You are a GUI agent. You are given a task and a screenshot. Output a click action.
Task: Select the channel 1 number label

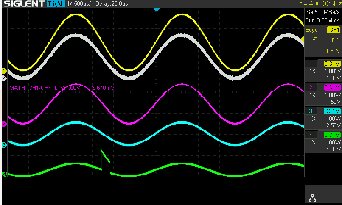[310, 64]
